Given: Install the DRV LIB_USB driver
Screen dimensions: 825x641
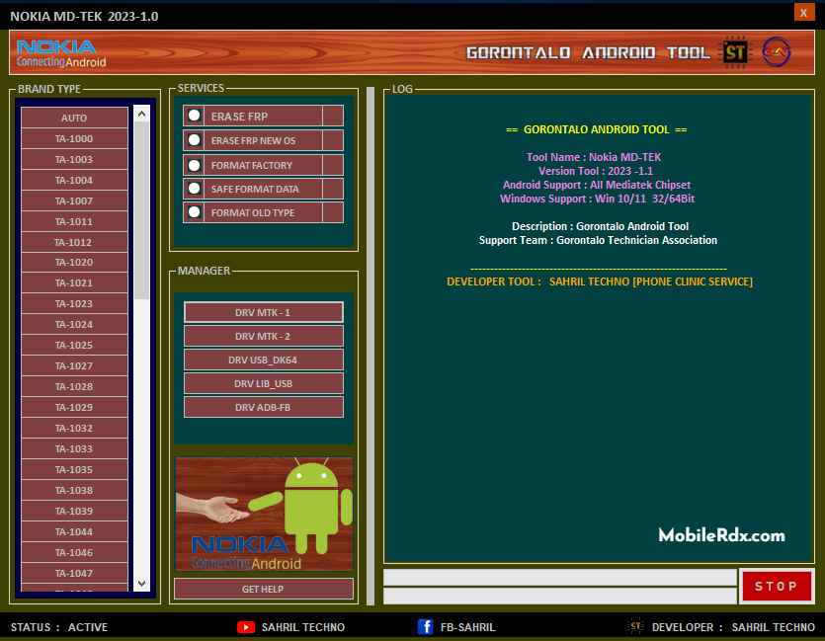Looking at the screenshot, I should click(x=263, y=383).
